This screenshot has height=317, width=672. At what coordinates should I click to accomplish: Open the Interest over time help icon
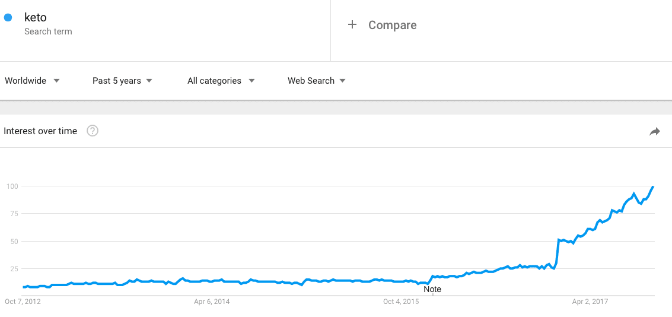93,131
